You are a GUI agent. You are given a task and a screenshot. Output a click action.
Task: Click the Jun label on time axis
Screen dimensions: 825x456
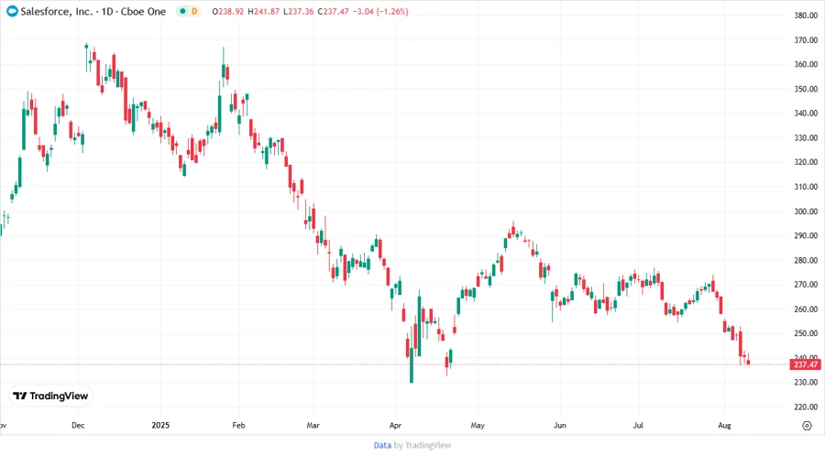[560, 425]
